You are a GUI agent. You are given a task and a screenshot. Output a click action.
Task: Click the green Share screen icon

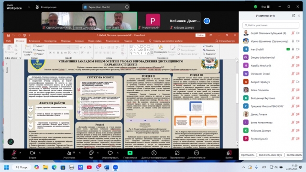130,153
